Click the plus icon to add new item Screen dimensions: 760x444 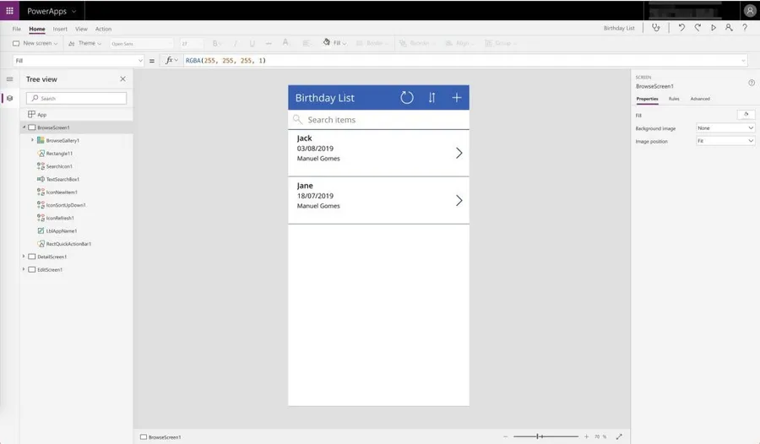457,98
